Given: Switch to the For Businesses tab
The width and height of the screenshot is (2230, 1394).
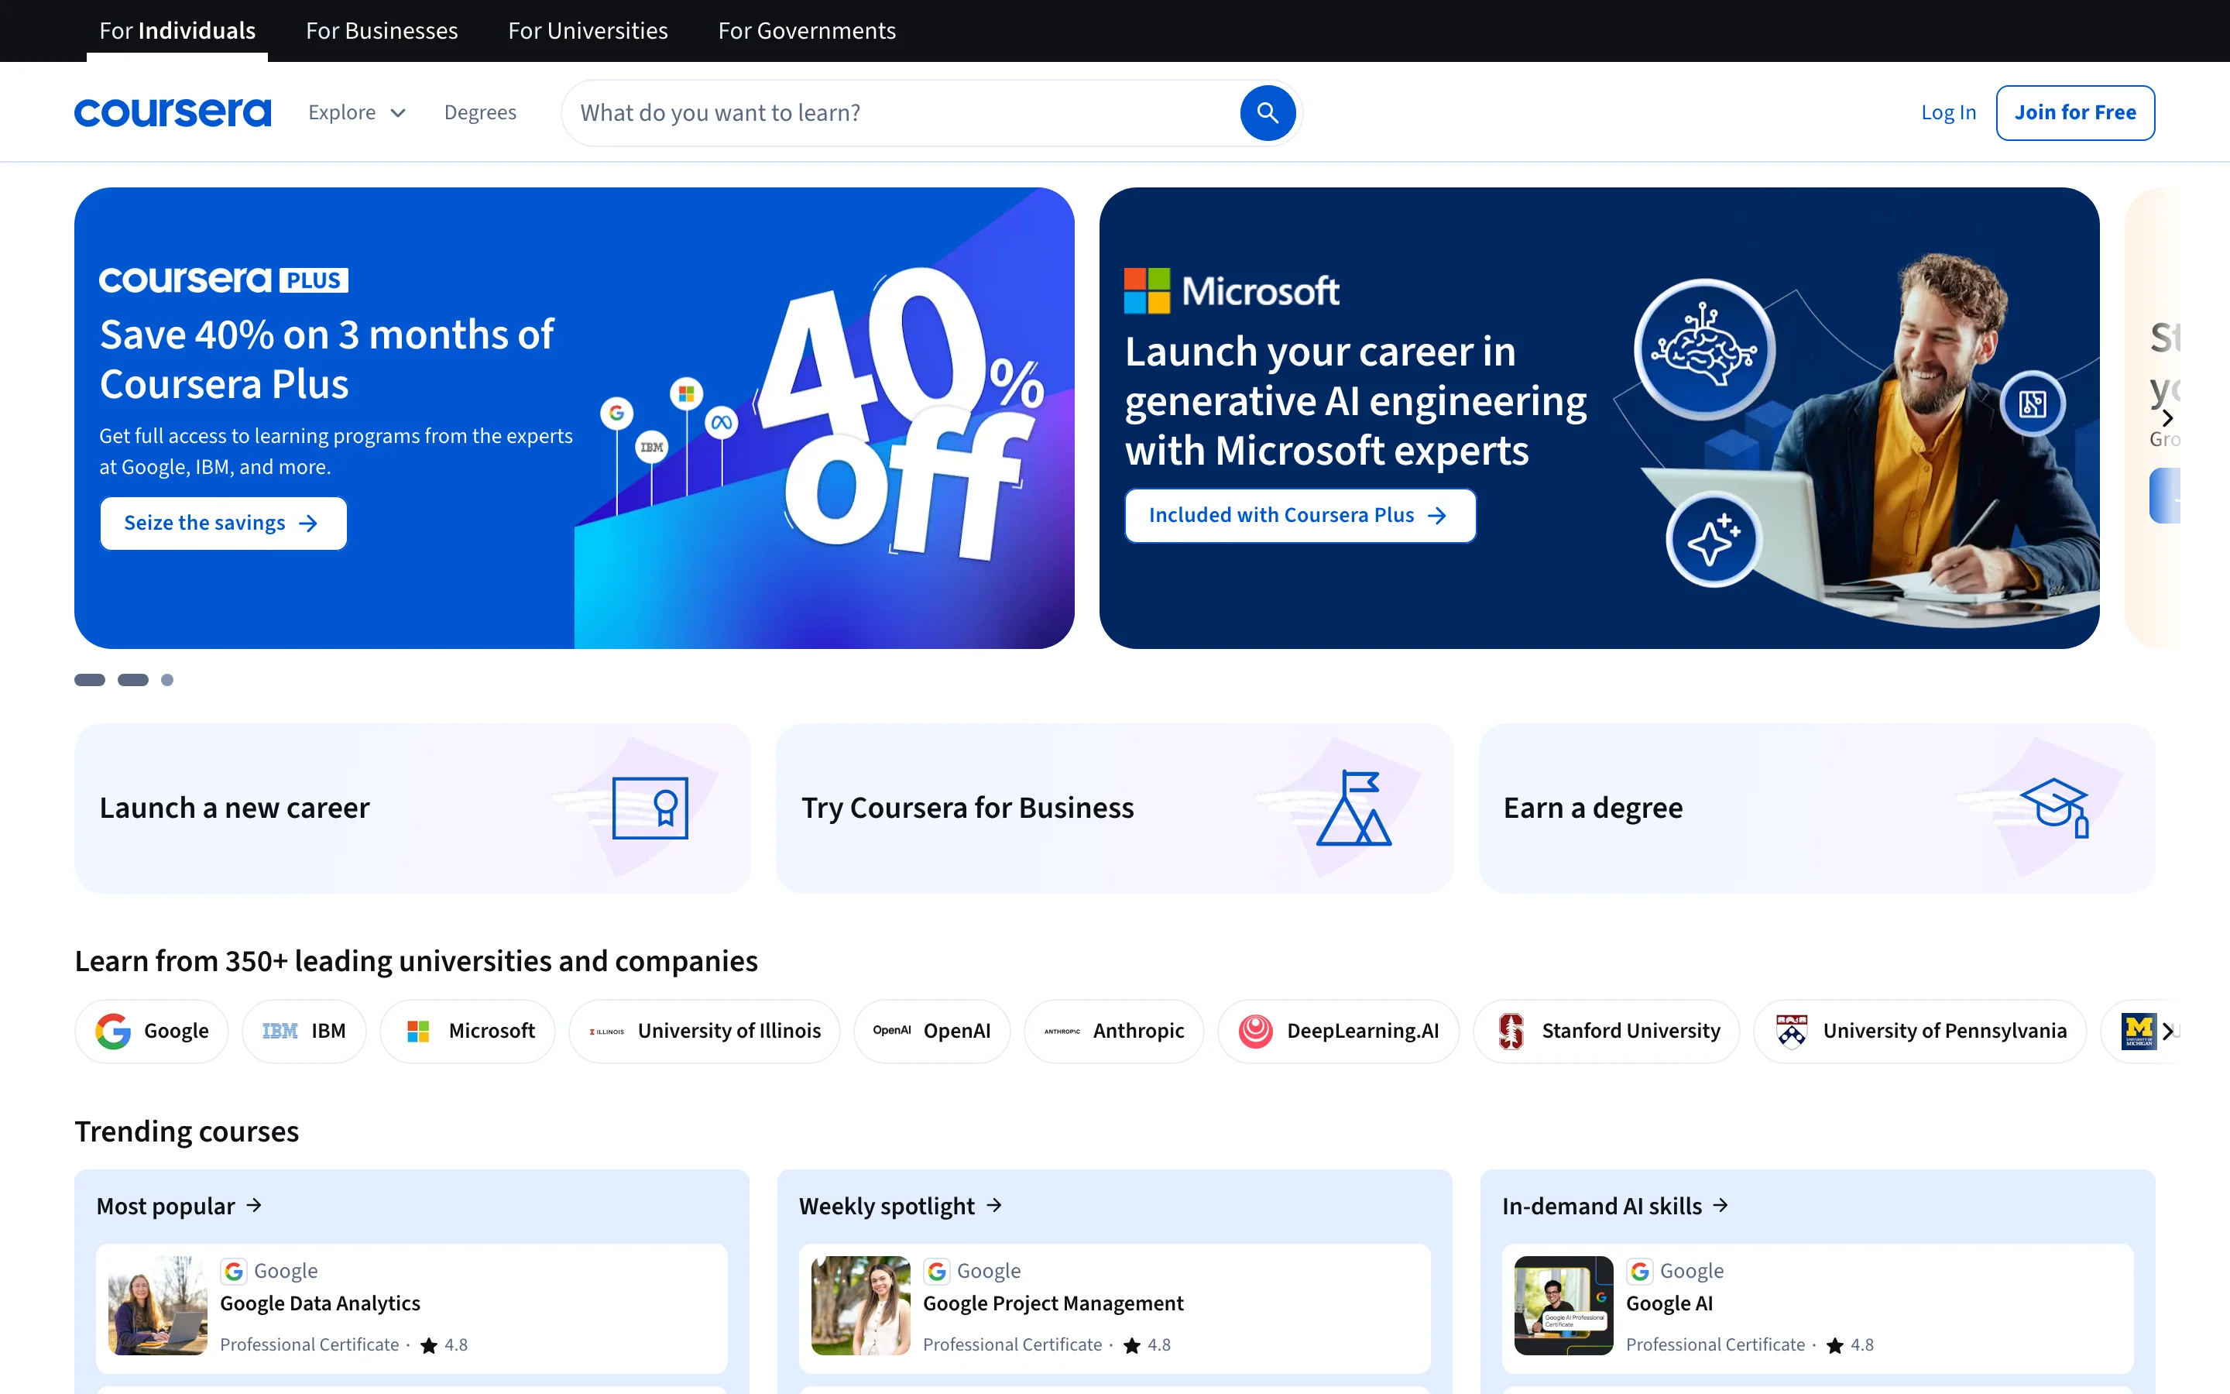Looking at the screenshot, I should [381, 30].
